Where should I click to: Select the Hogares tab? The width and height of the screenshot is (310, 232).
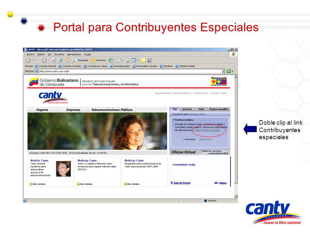coord(42,110)
